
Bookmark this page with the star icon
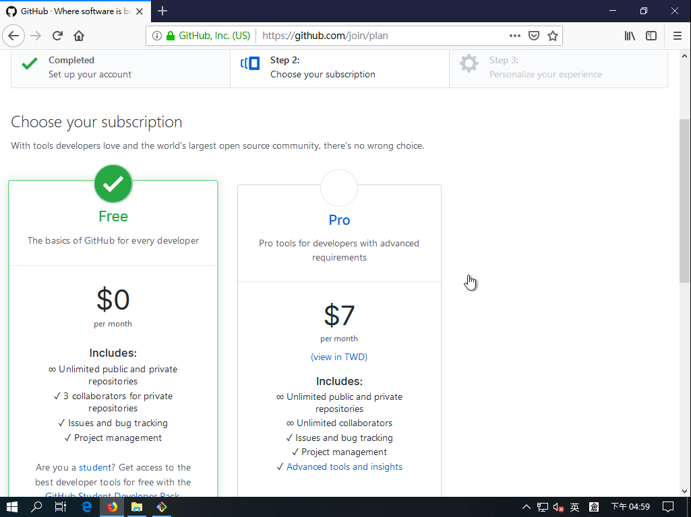click(553, 36)
